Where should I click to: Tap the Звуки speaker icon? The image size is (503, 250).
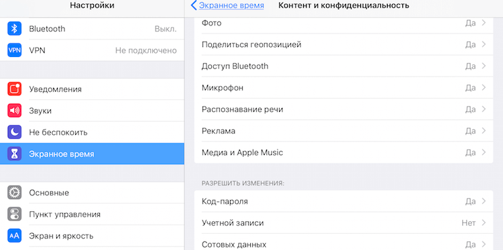pos(15,111)
